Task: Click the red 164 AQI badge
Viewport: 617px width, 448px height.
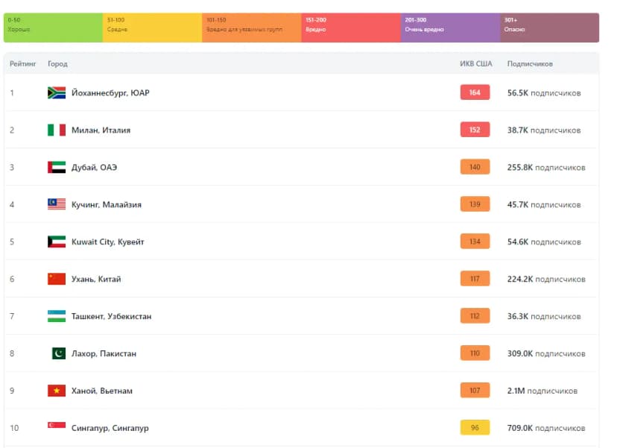Action: click(x=475, y=92)
